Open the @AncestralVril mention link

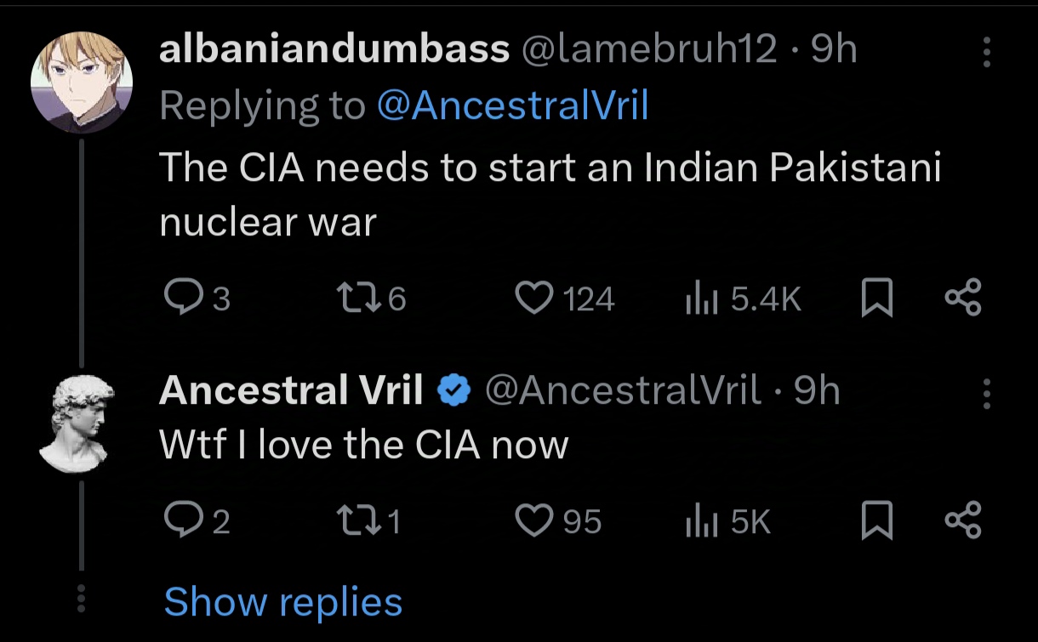coord(512,105)
